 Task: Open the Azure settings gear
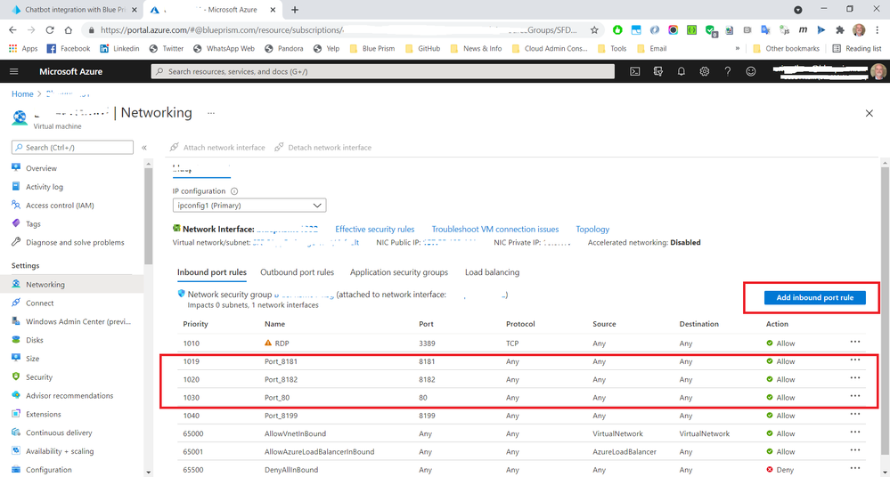705,71
